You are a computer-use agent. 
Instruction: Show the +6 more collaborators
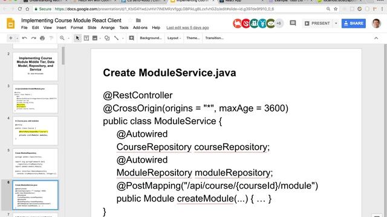tap(279, 24)
